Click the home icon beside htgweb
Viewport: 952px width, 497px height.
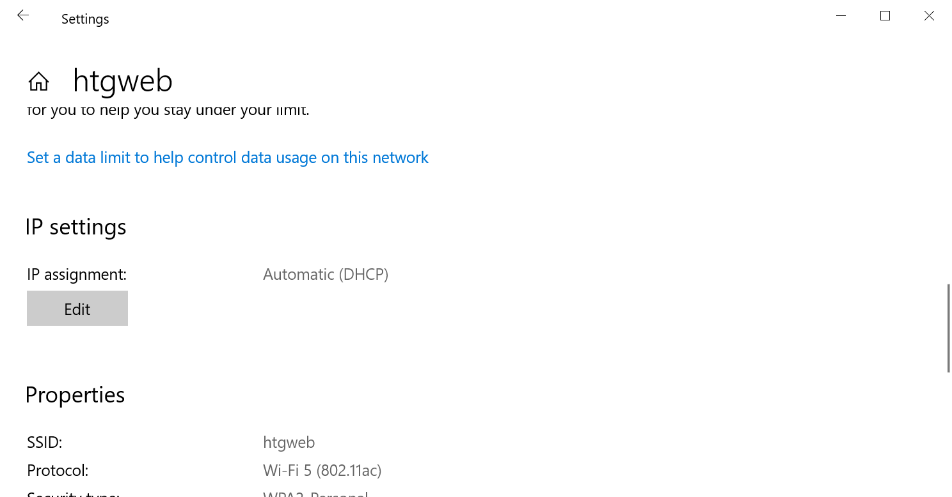click(x=38, y=80)
